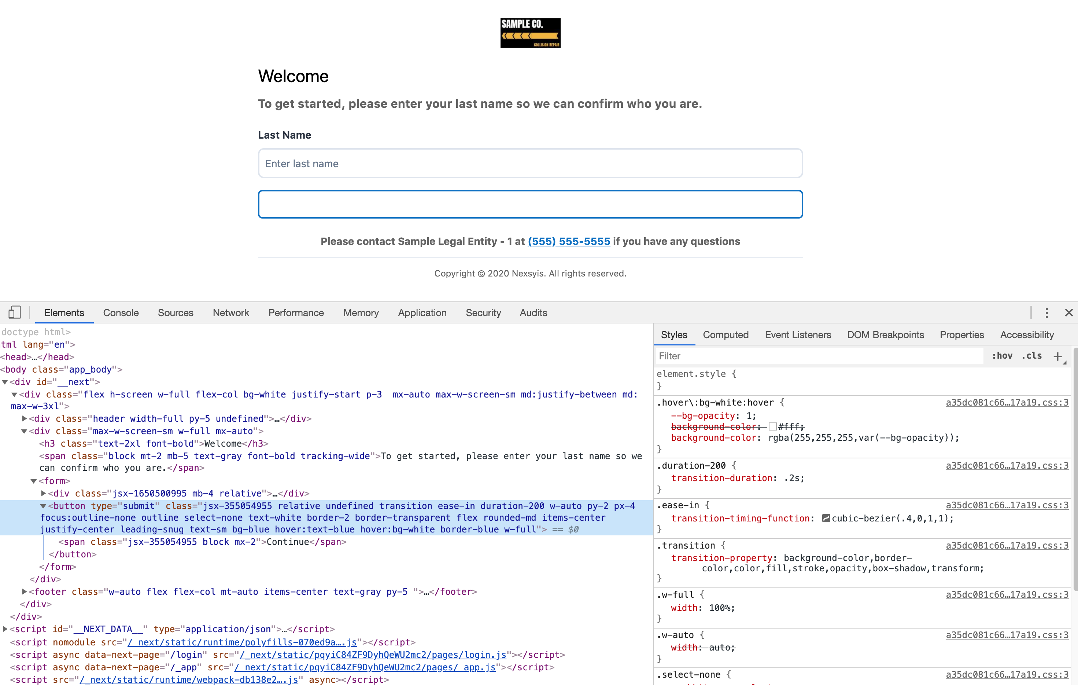Click the blue-outlined Continue submit button
The width and height of the screenshot is (1078, 685).
(530, 204)
